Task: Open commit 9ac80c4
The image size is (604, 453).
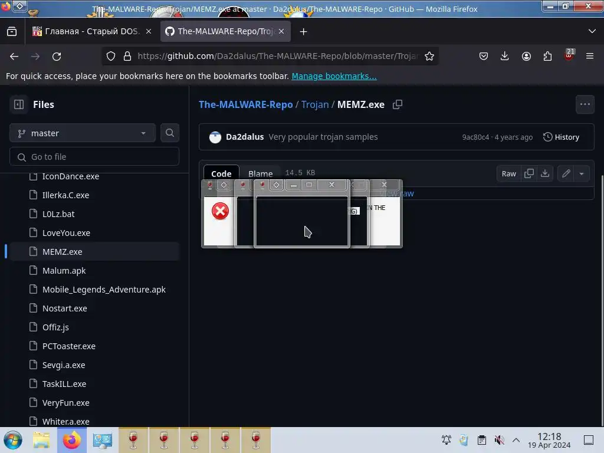Action: [x=475, y=137]
